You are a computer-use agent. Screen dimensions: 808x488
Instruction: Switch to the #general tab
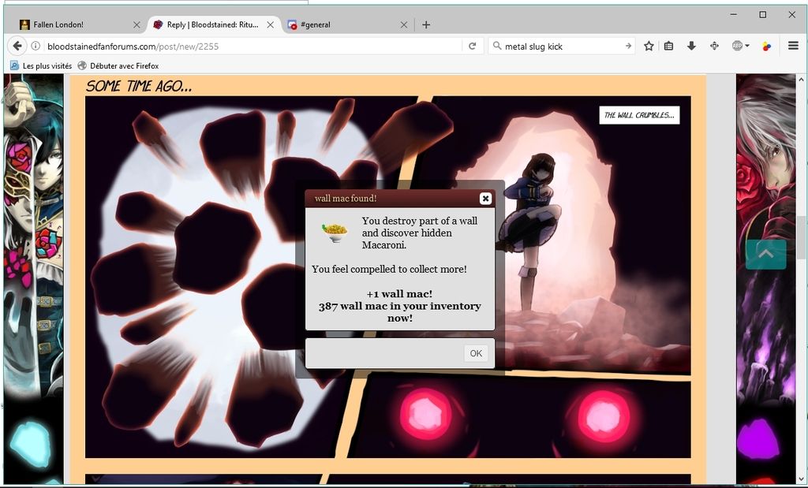click(348, 24)
